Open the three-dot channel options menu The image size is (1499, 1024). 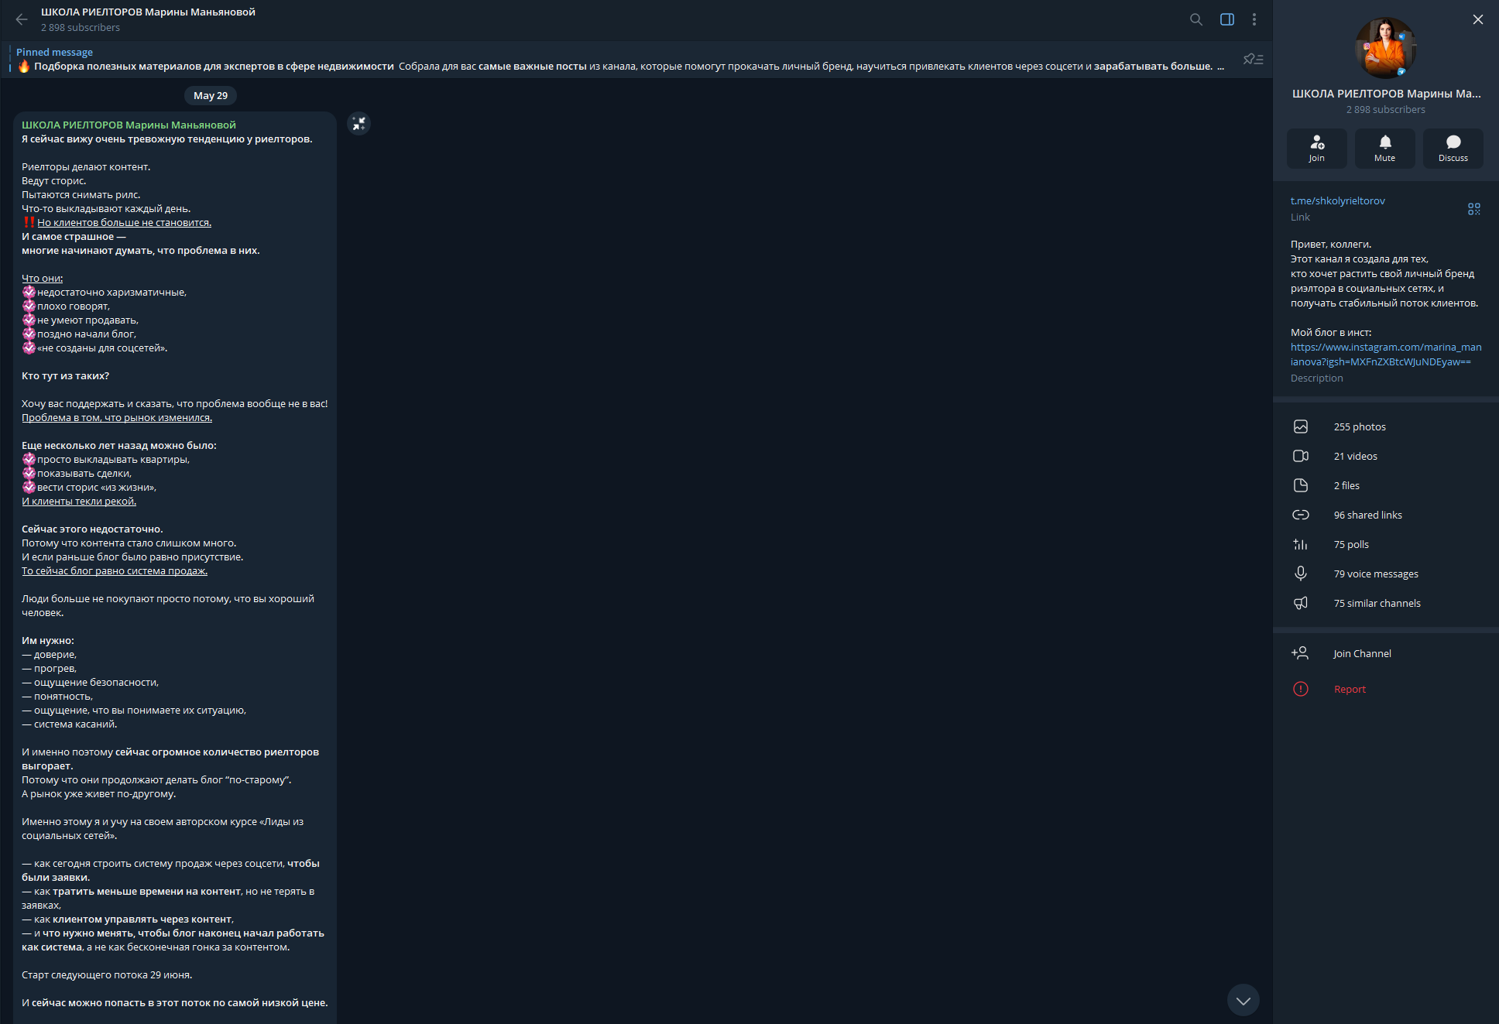pyautogui.click(x=1254, y=19)
